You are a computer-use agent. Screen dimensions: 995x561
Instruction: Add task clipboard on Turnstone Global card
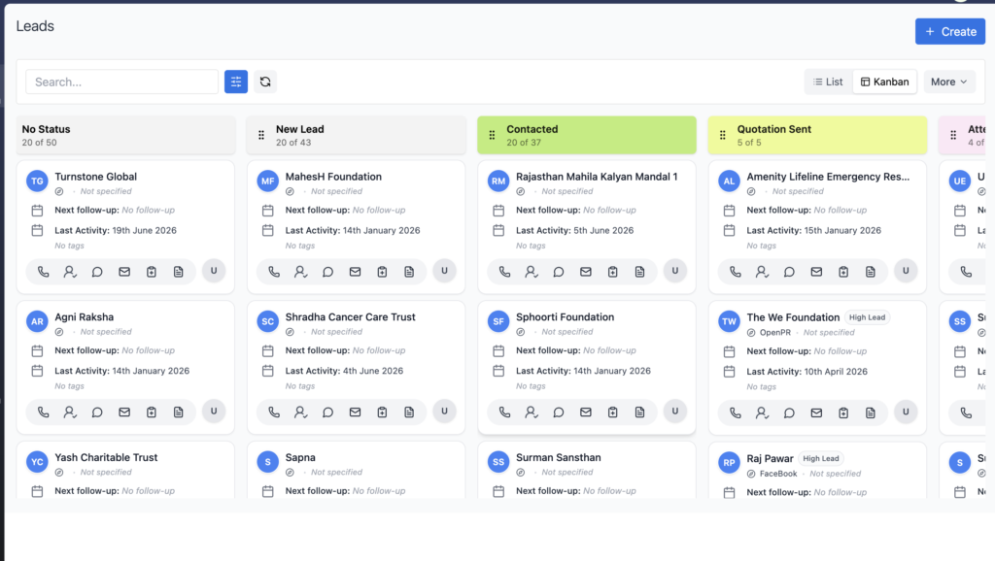point(151,272)
